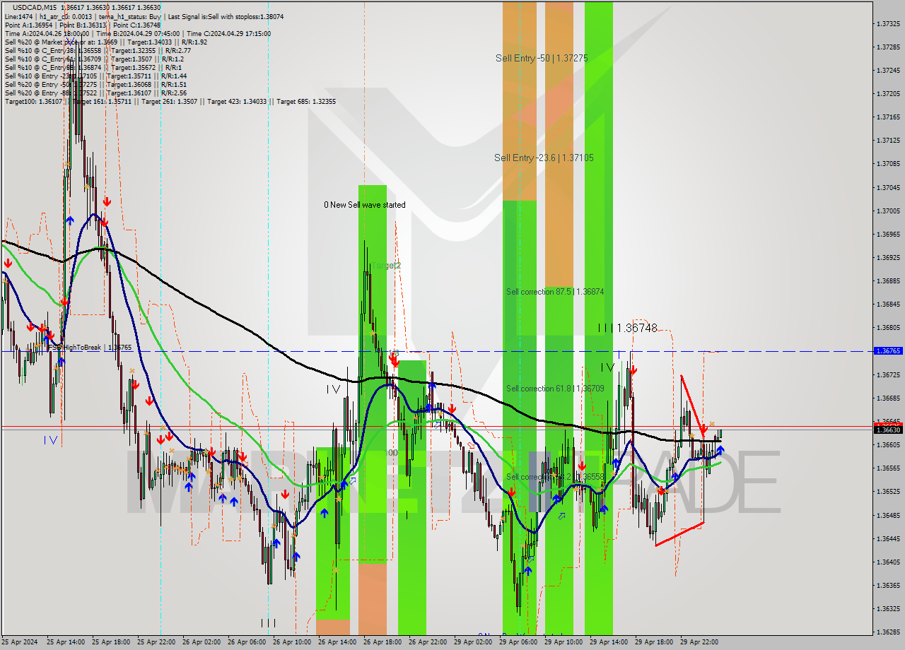905x650 pixels.
Task: Click the '26 Apr 06:00' time label
Action: 246,642
